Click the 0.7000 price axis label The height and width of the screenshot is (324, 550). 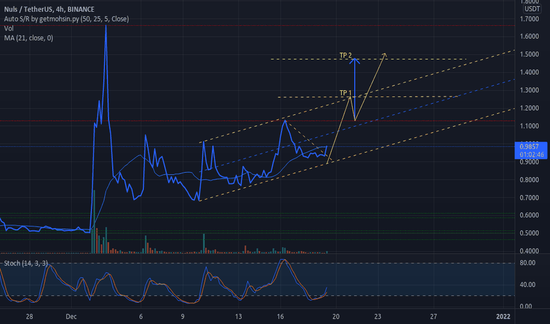[529, 198]
